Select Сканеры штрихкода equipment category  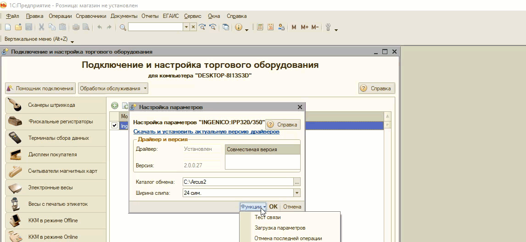click(56, 105)
